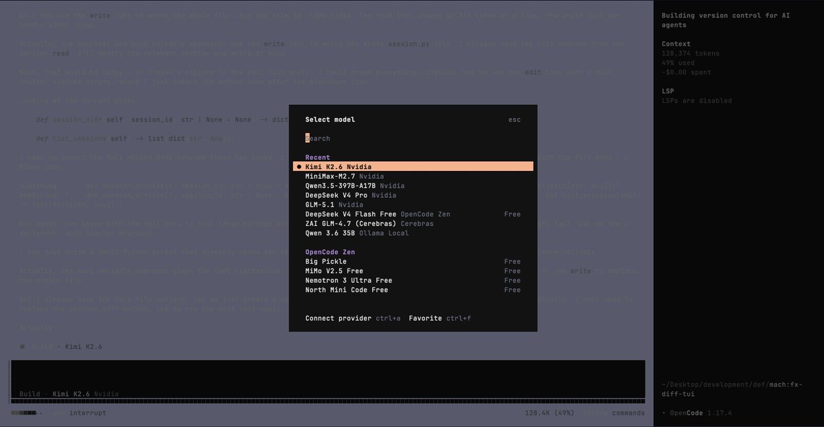824x427 pixels.
Task: Select DeepSeek V4 Pro model
Action: click(413, 195)
